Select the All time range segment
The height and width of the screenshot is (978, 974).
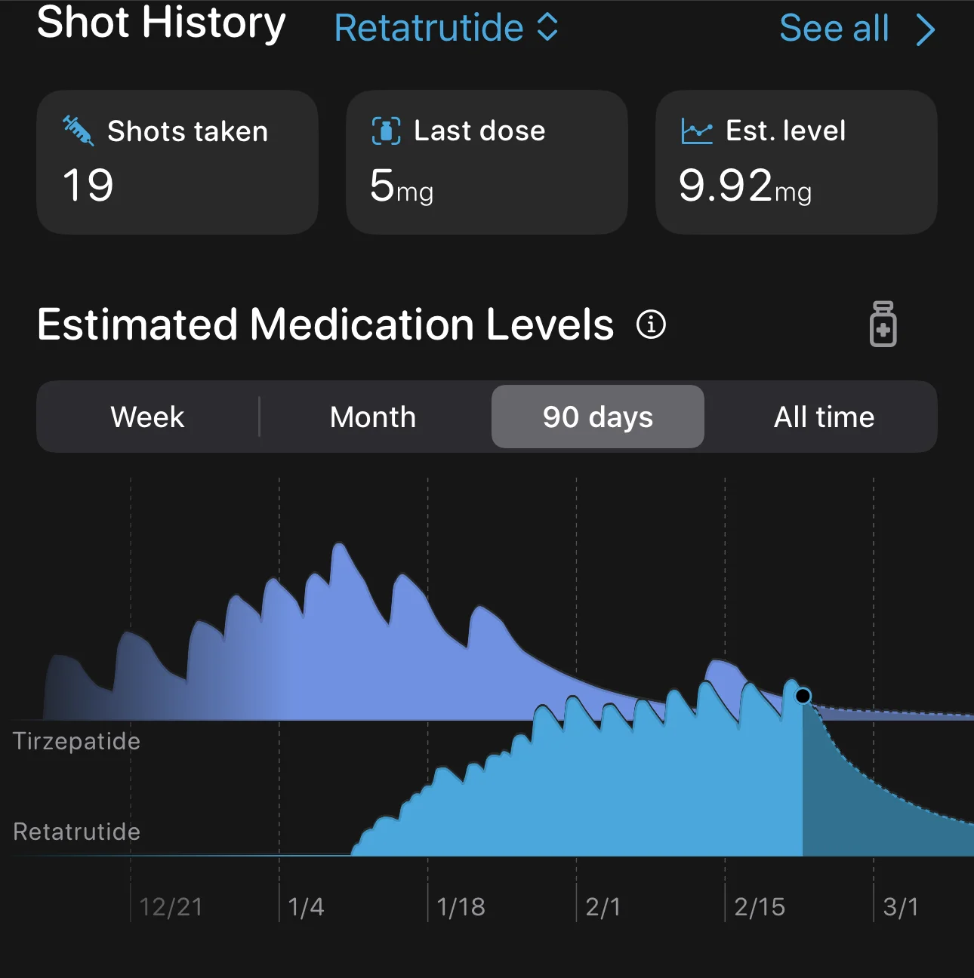click(824, 417)
